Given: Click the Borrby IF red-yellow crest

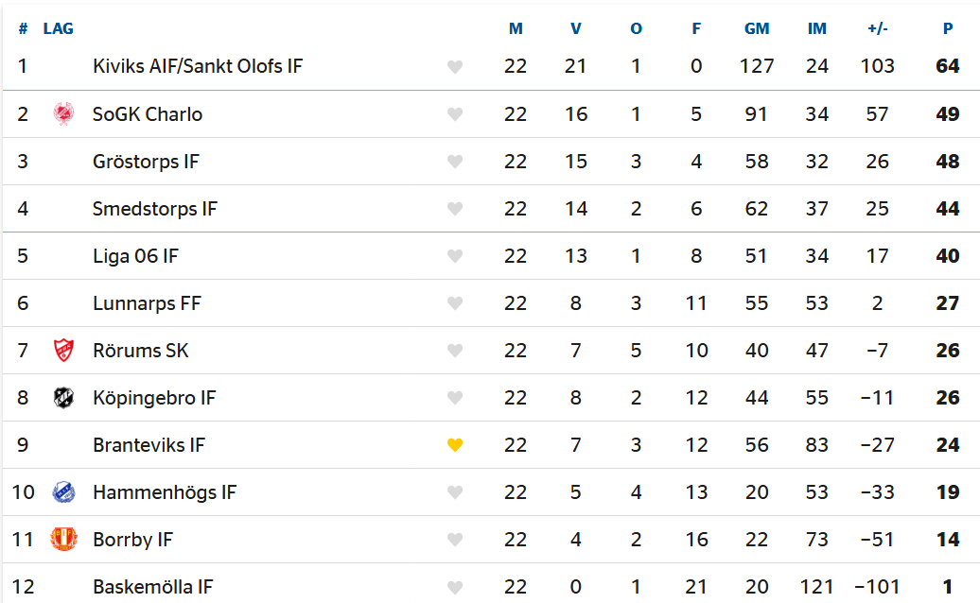Looking at the screenshot, I should [x=63, y=540].
